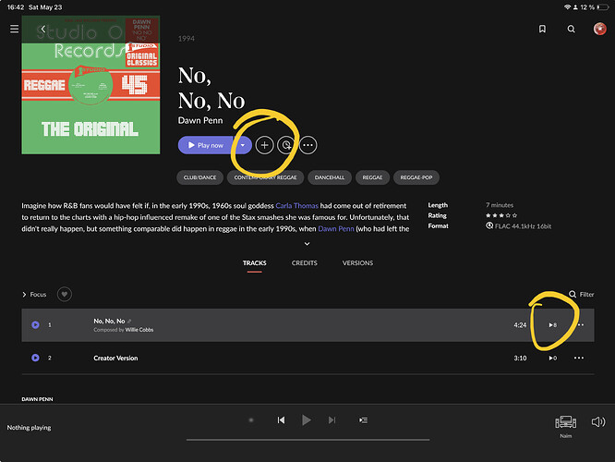
Task: Play track 1 No, No, No
Action: [x=35, y=325]
